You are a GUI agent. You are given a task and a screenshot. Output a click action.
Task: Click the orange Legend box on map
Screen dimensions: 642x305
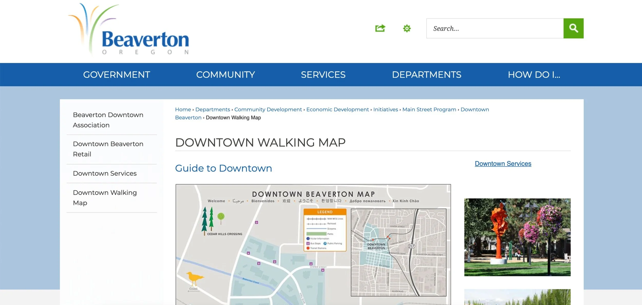[x=325, y=230]
